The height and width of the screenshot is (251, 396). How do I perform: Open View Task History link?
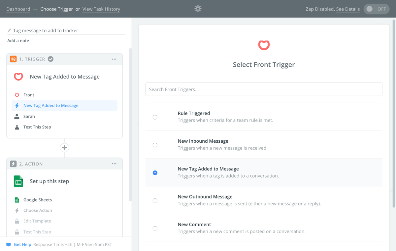[x=101, y=9]
